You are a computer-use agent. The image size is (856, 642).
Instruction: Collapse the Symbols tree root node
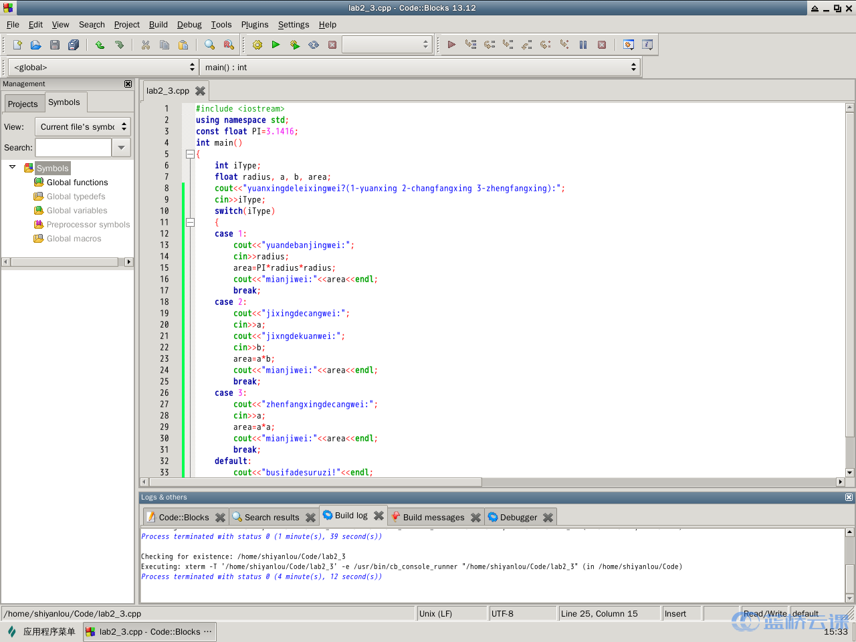pyautogui.click(x=12, y=168)
